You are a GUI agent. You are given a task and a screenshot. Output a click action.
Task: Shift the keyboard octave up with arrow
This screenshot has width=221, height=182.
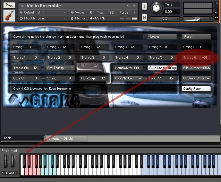click(x=16, y=173)
